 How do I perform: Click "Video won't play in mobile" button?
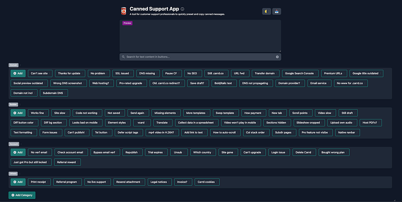tap(241, 123)
